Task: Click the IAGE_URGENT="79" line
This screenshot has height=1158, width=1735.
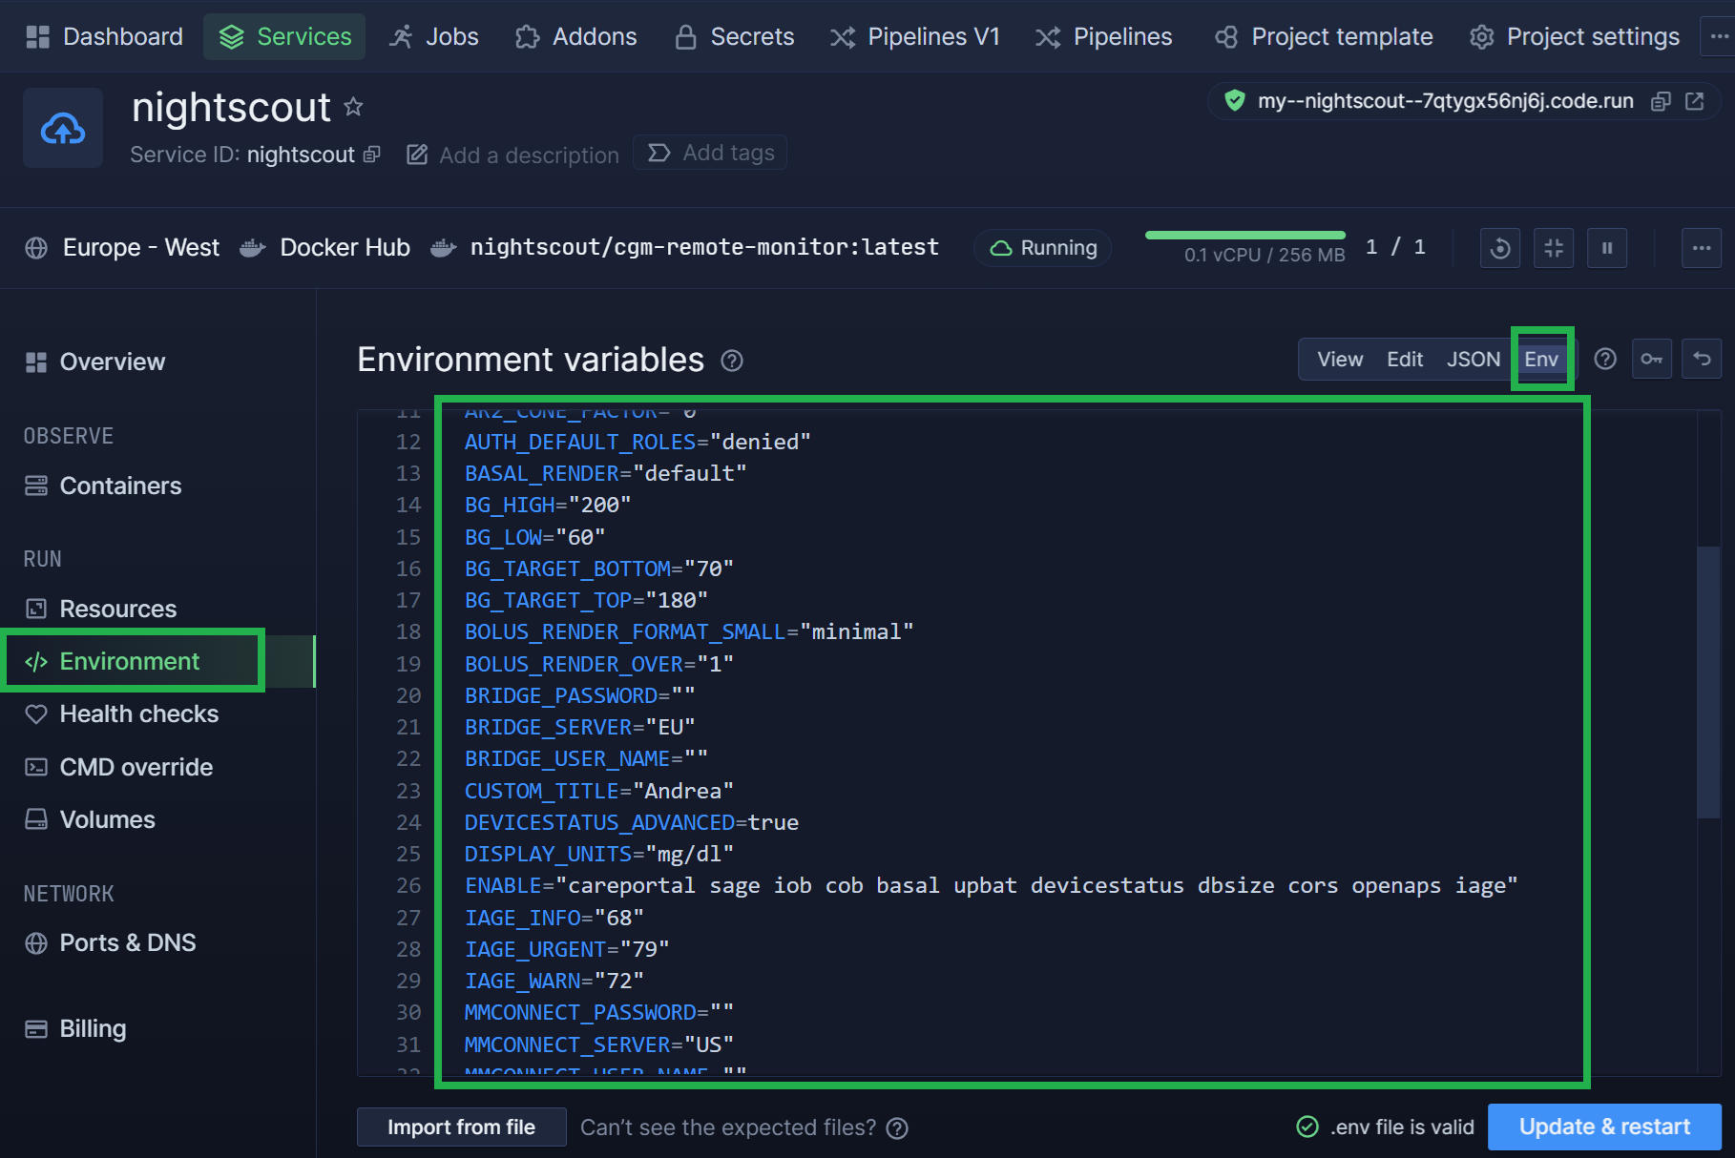Action: pyautogui.click(x=567, y=949)
